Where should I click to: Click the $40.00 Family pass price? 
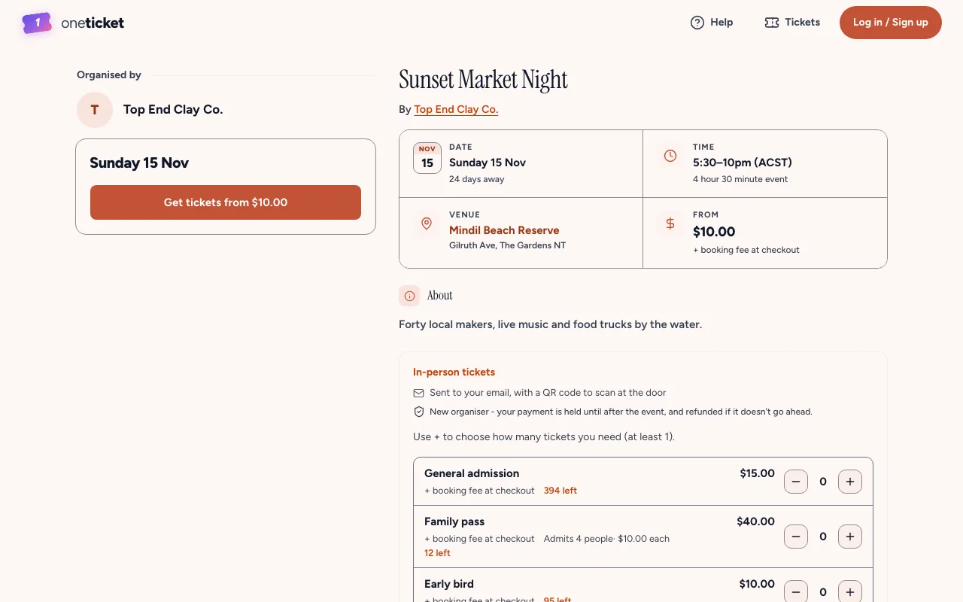pos(755,521)
